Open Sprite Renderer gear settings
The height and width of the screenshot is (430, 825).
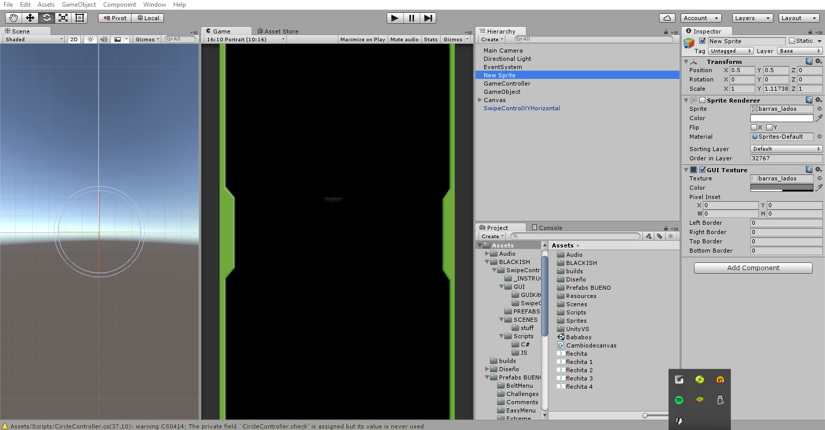coord(818,100)
